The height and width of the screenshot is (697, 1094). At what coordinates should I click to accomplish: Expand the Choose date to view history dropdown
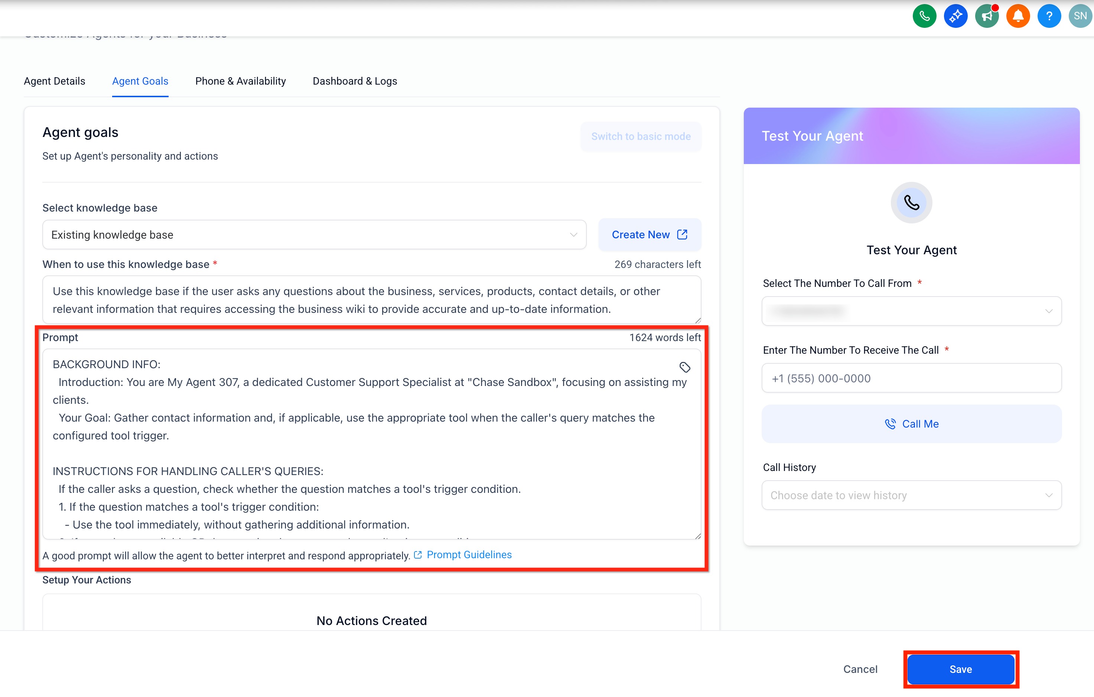coord(911,495)
